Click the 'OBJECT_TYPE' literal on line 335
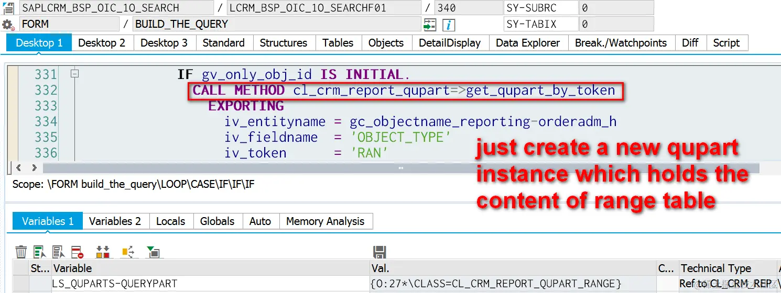This screenshot has width=781, height=293. click(400, 137)
